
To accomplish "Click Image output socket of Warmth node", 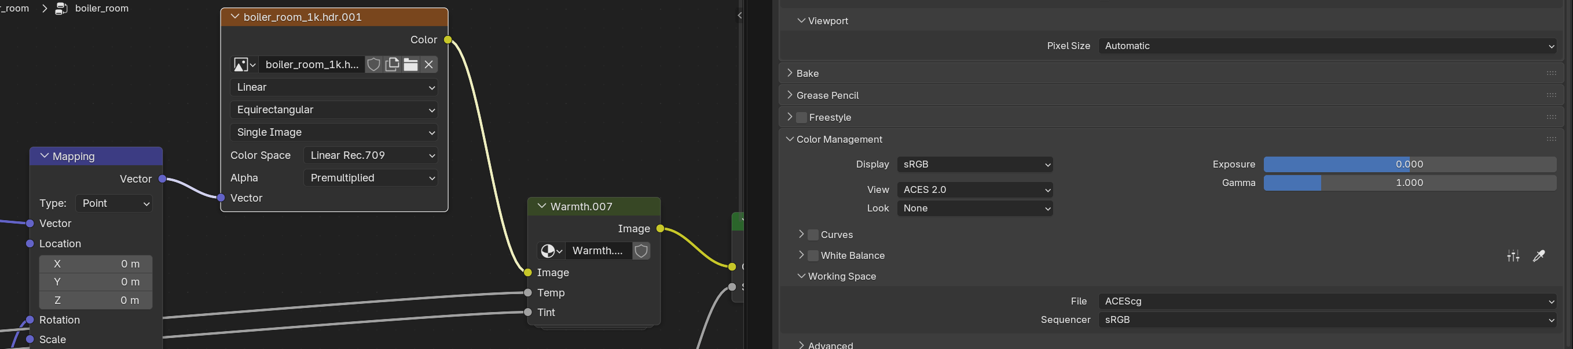I will point(660,229).
